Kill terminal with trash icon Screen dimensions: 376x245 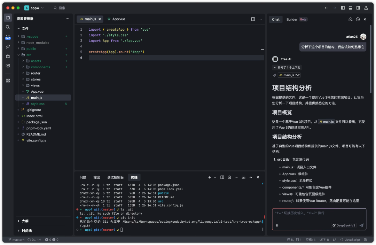(229, 177)
